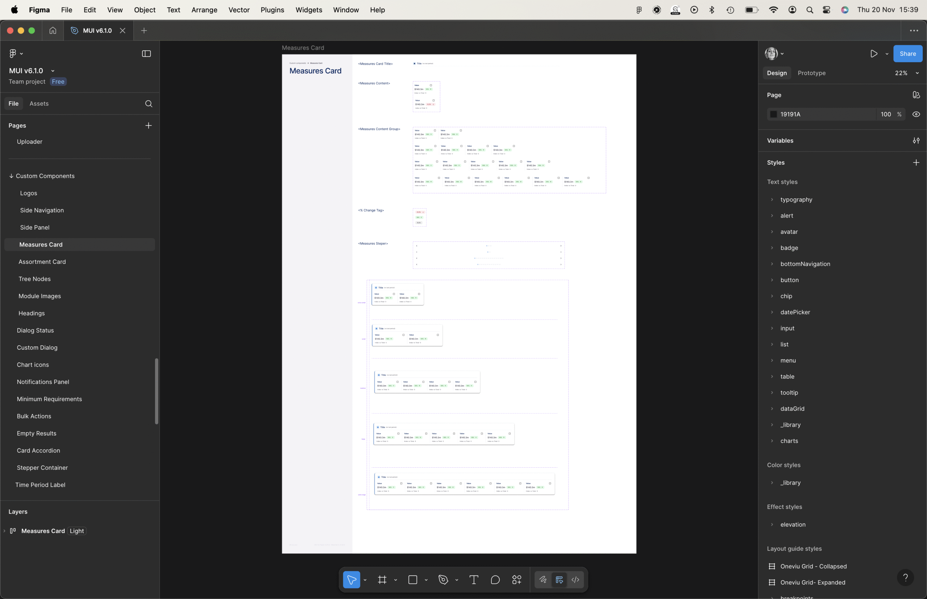Open the Assortment Card page

pyautogui.click(x=42, y=262)
